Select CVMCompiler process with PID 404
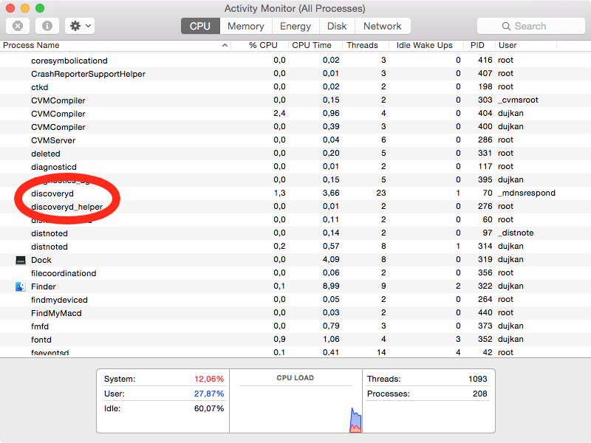Screen dimensions: 591x443 coord(295,114)
